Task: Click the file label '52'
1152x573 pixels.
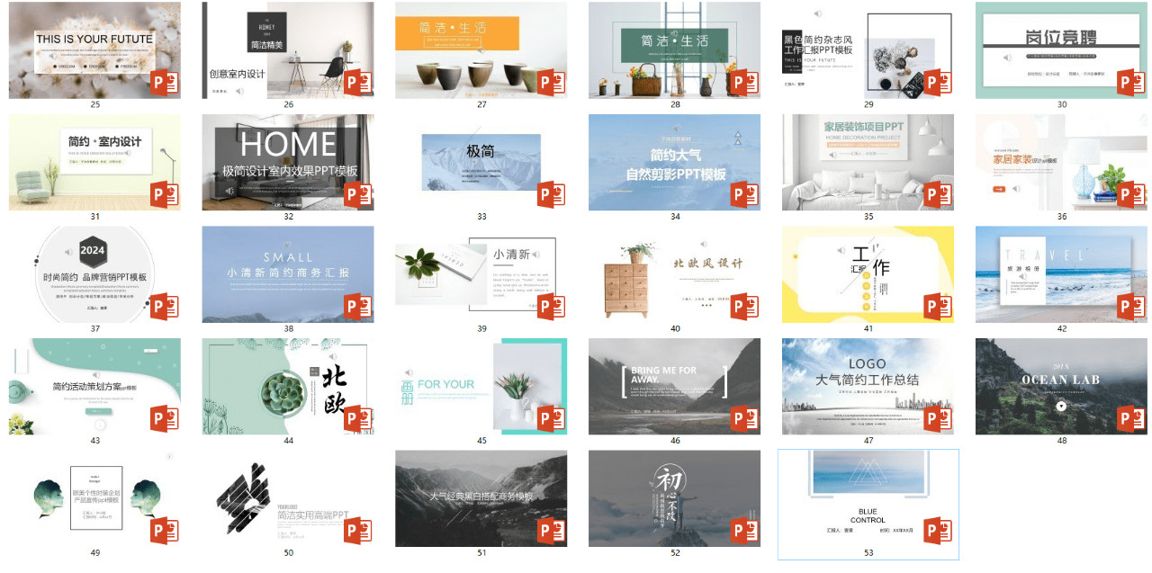Action: click(x=675, y=553)
